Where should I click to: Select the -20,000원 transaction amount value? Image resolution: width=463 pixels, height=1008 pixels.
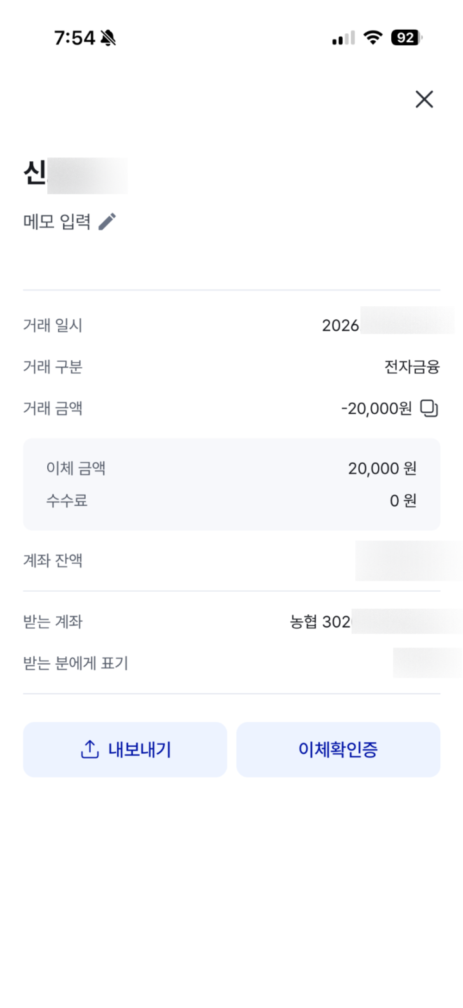pyautogui.click(x=376, y=408)
